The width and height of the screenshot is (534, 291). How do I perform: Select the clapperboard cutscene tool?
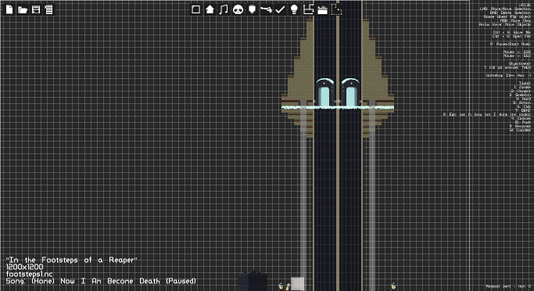click(x=322, y=10)
